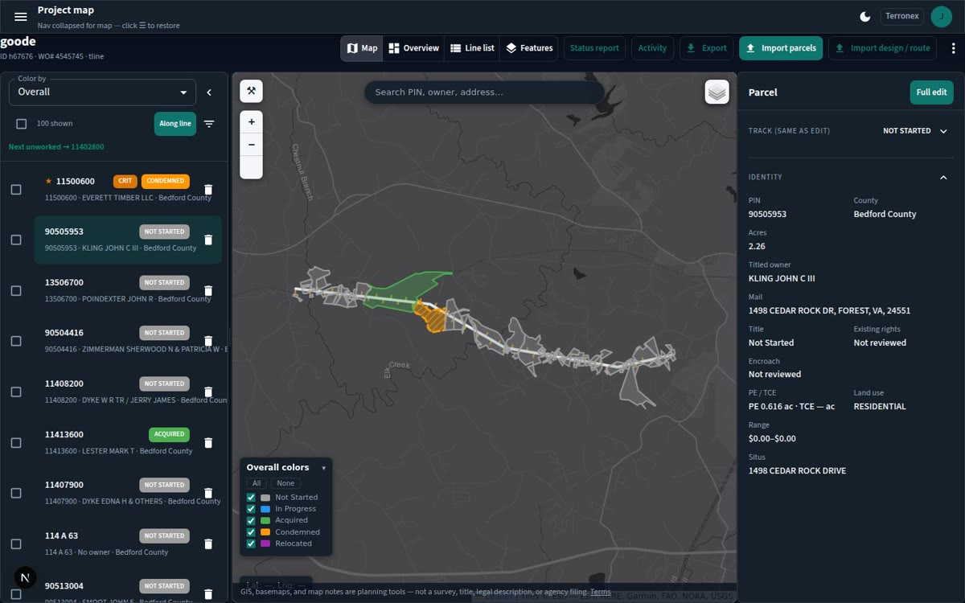This screenshot has height=603, width=965.
Task: Toggle the select-all '100 shown' checkbox
Action: (x=22, y=124)
